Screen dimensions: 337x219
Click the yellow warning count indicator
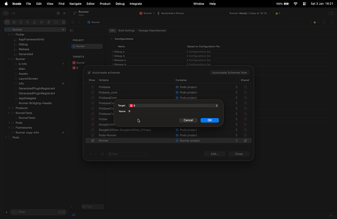point(278,13)
